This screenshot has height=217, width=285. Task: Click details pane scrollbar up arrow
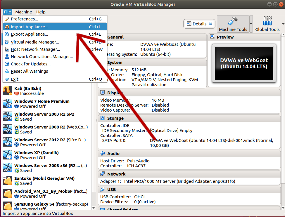click(283, 35)
